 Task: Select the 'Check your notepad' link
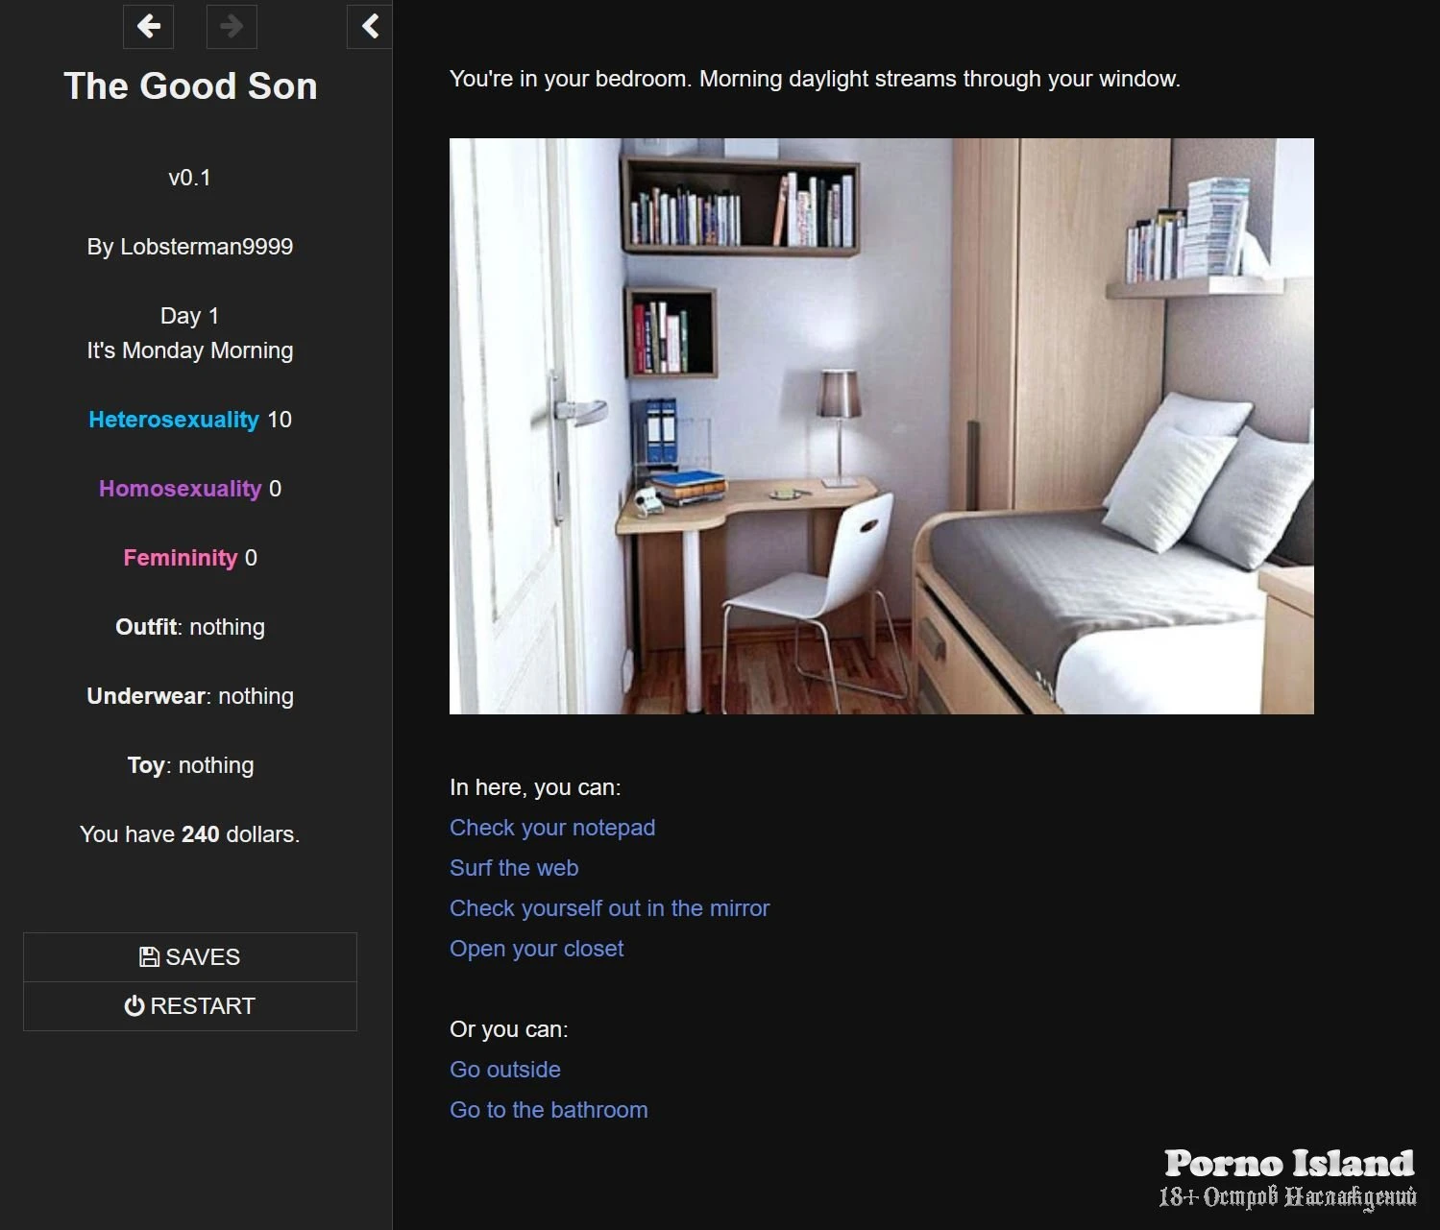coord(551,828)
